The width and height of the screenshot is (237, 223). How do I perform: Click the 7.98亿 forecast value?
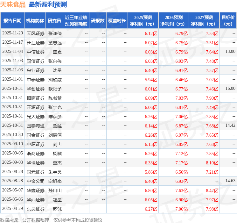point(212,209)
